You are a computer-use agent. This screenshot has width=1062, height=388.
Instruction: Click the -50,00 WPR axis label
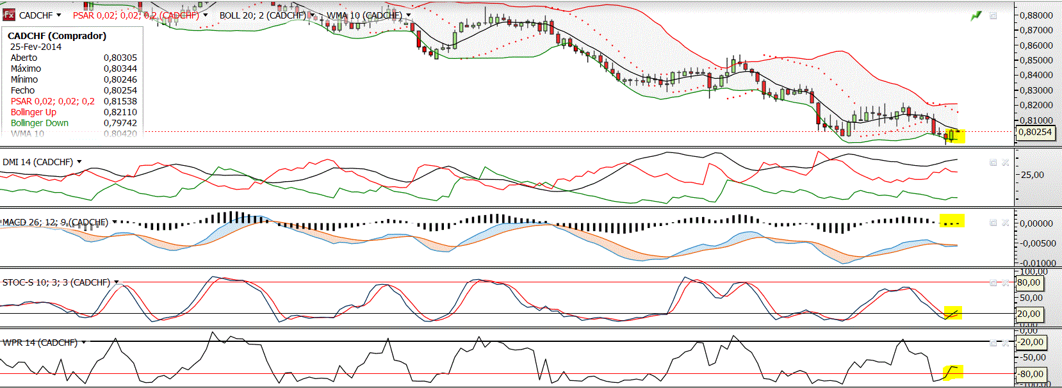1033,357
